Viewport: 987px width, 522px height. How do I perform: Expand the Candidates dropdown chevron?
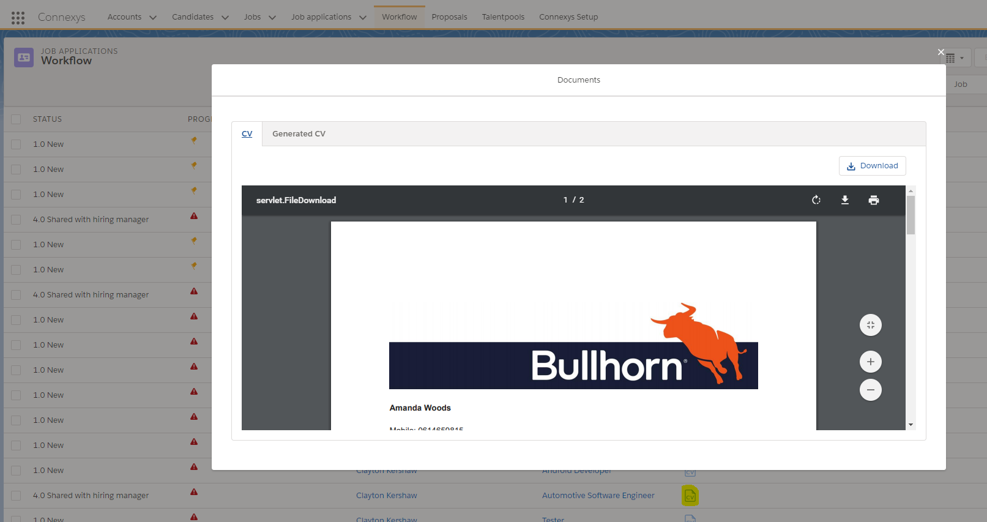coord(225,18)
